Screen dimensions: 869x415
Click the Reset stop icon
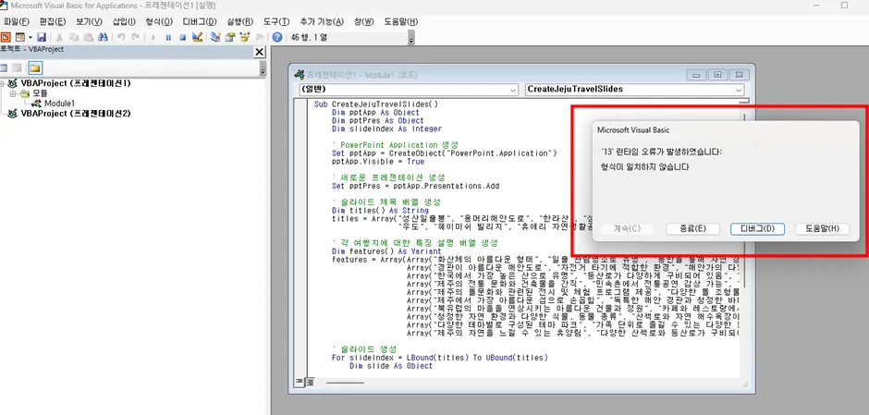(x=182, y=37)
